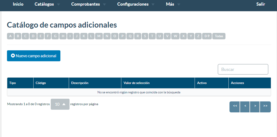Filter catalog by letter A

10,36
